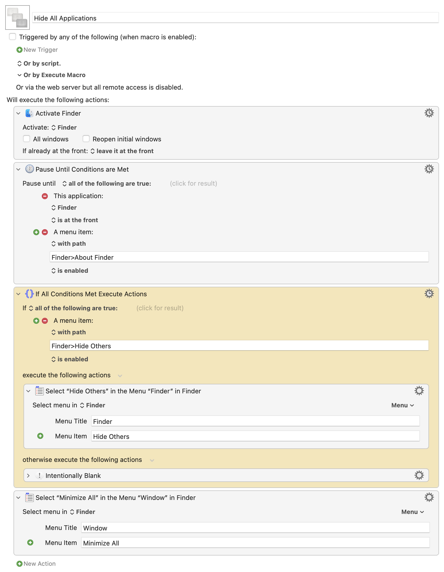Click the Finder>About Finder path field
This screenshot has height=572, width=444.
(x=239, y=257)
